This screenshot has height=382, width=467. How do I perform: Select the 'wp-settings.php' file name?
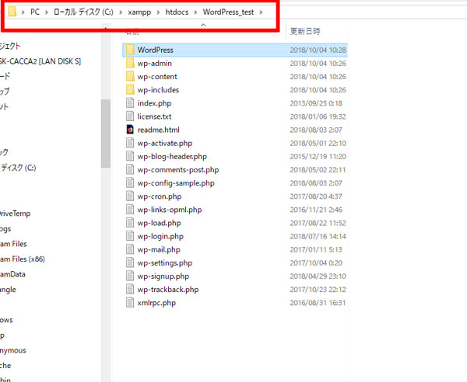click(x=165, y=263)
